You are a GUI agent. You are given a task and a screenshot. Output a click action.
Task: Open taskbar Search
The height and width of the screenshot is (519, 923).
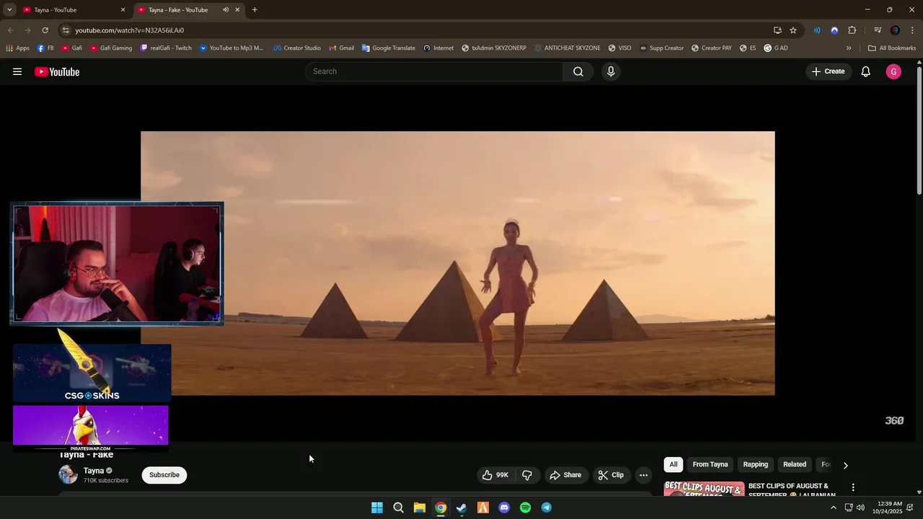(x=398, y=507)
